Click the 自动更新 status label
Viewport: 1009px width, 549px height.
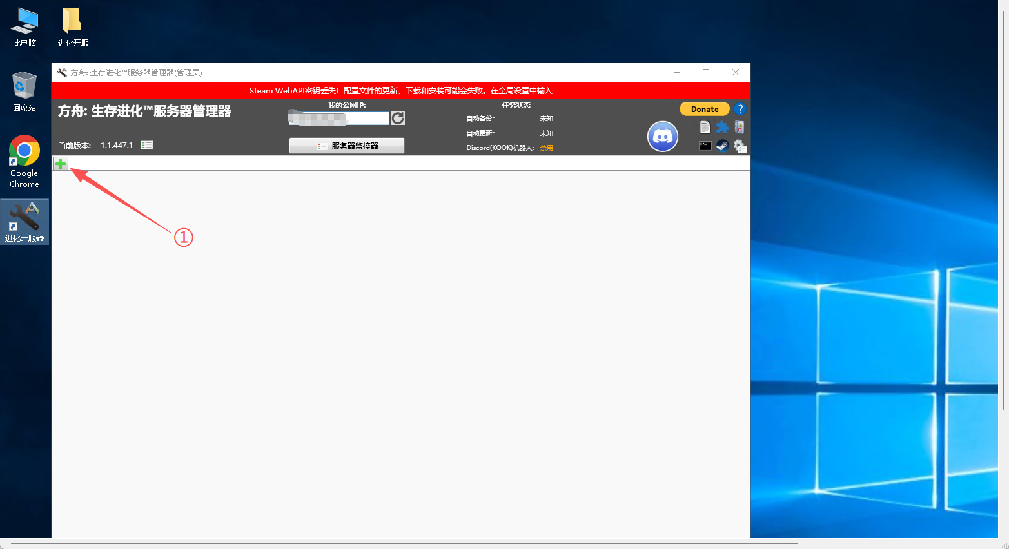coord(481,133)
